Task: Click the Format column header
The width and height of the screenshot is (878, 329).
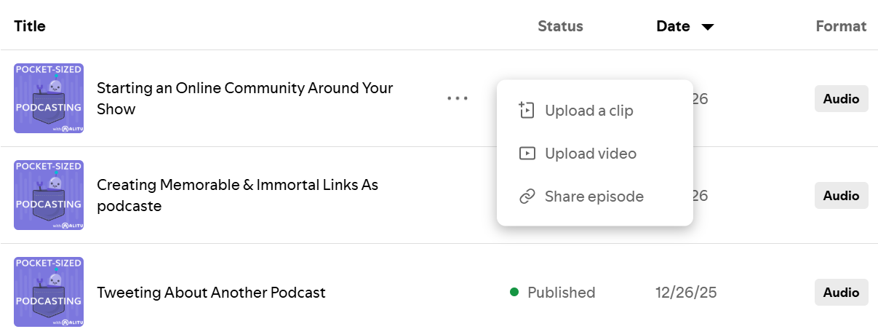Action: tap(841, 26)
